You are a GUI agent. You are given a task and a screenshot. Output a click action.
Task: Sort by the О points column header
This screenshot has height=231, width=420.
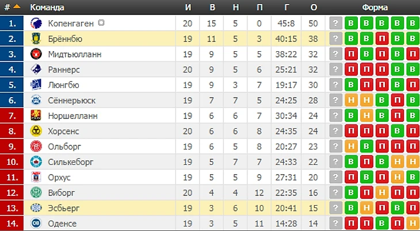313,7
